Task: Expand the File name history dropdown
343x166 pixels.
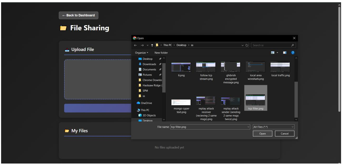Action: pos(248,127)
